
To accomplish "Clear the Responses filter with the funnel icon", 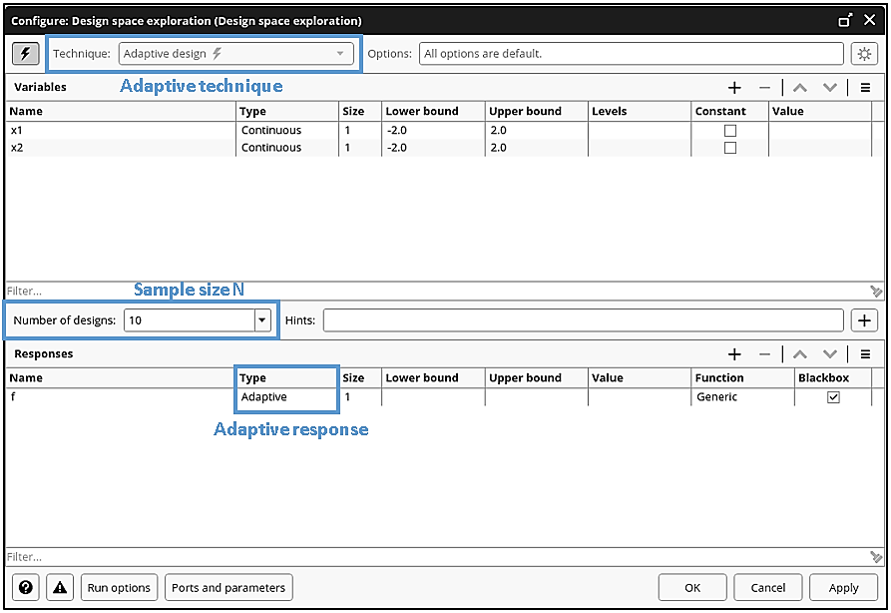I will [x=876, y=557].
